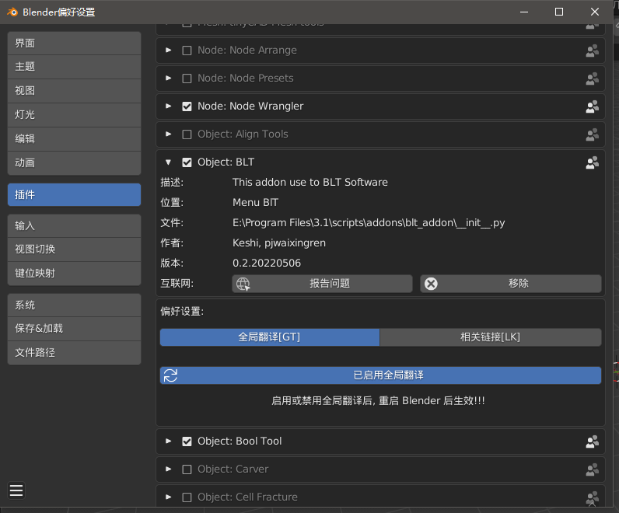Expand the Node: Node Arrange entry
Screen dimensions: 619x513
[169, 51]
